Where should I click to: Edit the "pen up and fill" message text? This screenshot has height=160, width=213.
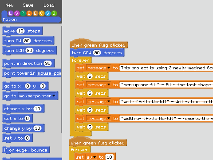point(166,85)
